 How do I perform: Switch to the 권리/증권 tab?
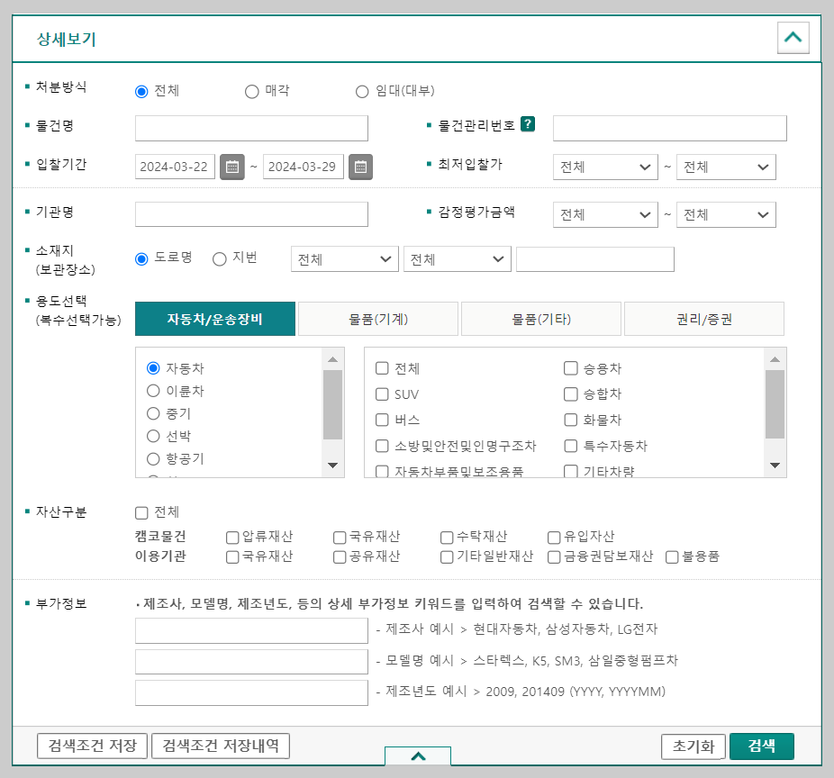coord(704,318)
